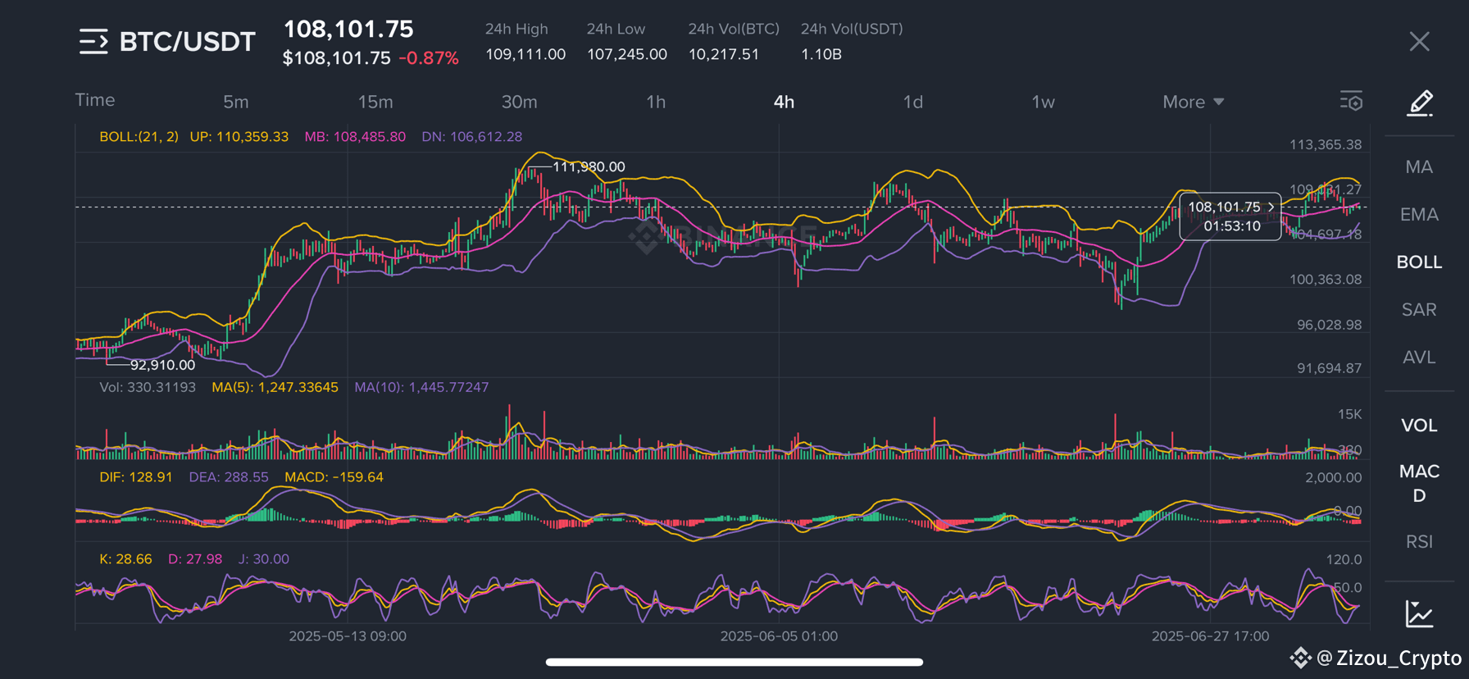The image size is (1469, 679).
Task: Select the 30m interval
Action: (x=520, y=102)
